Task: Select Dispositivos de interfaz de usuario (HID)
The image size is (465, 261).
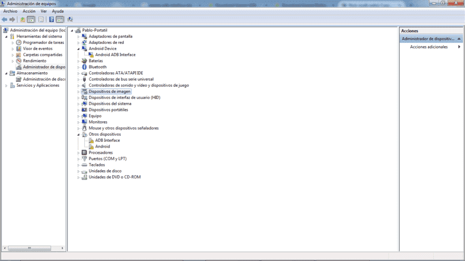Action: [124, 97]
